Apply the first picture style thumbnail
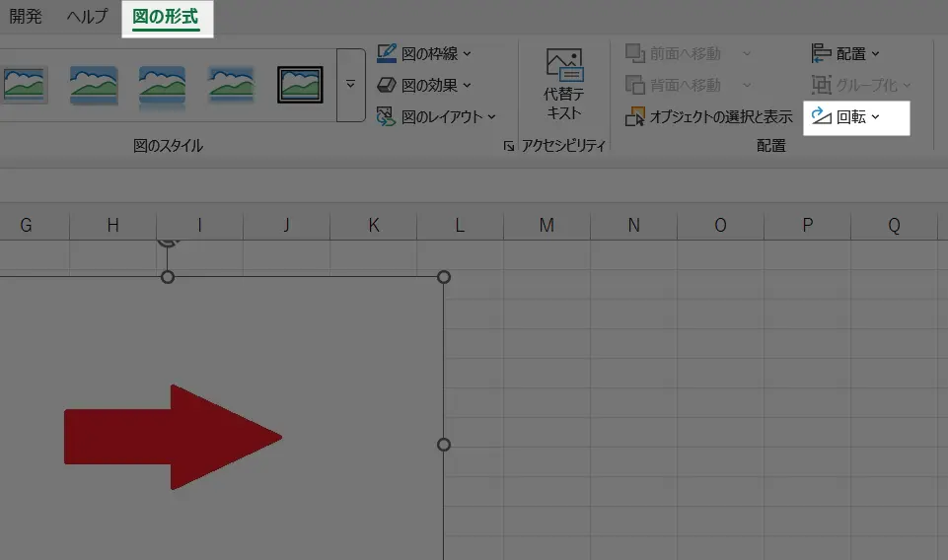This screenshot has height=560, width=948. click(x=25, y=85)
